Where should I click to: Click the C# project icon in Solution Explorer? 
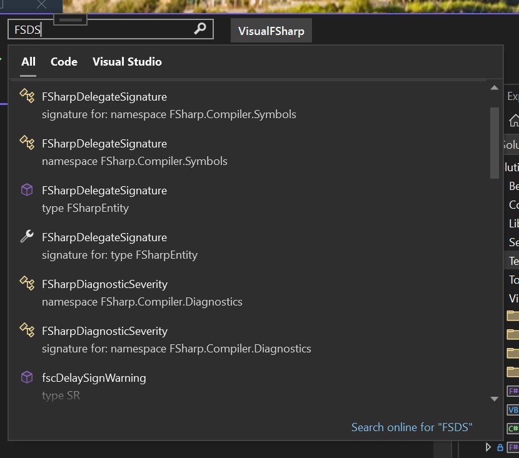(513, 428)
